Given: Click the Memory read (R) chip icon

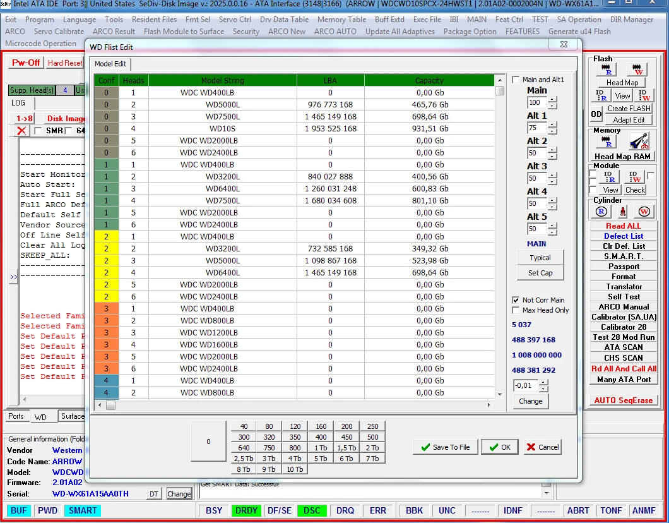Looking at the screenshot, I should coord(606,141).
